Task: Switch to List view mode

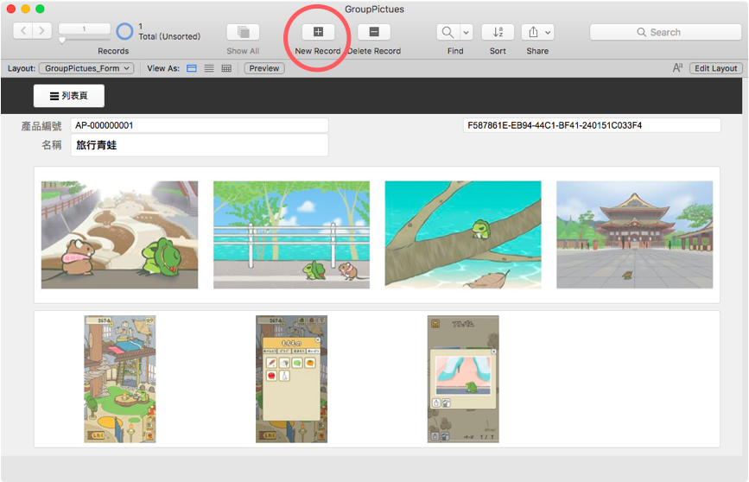Action: 209,68
